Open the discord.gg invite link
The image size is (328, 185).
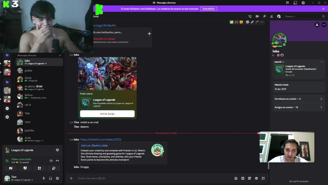click(105, 25)
